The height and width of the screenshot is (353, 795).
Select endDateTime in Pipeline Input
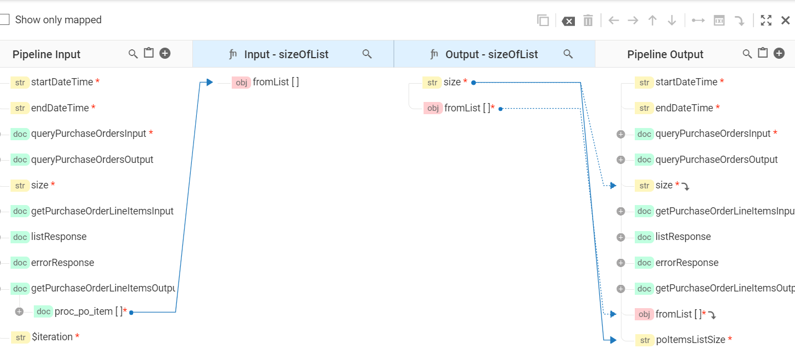[60, 108]
